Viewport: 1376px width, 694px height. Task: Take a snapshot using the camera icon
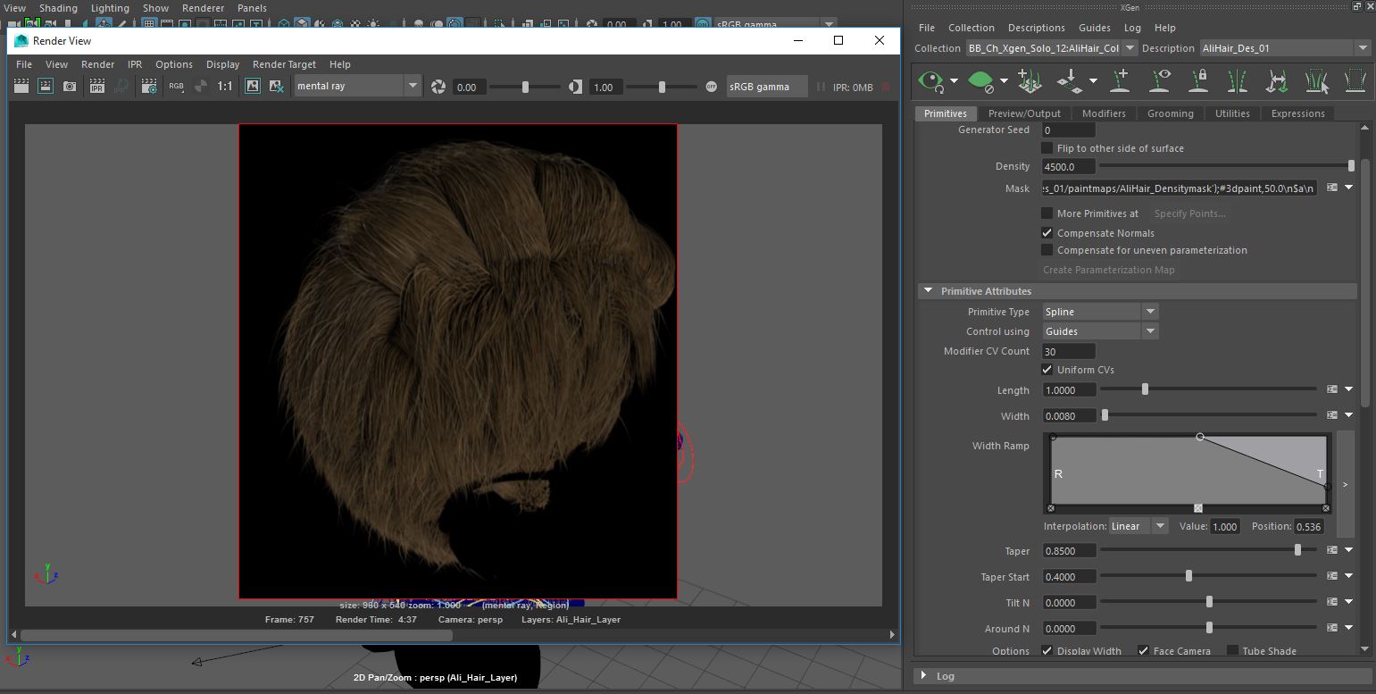(x=70, y=86)
